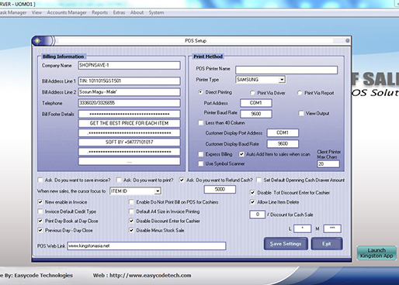Click Customer Display Port Address field
This screenshot has height=285, width=399.
(x=283, y=132)
